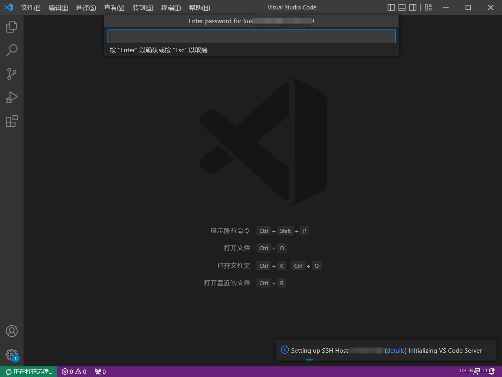This screenshot has height=377, width=502.
Task: Click the Enter password prompt title
Action: pyautogui.click(x=251, y=21)
